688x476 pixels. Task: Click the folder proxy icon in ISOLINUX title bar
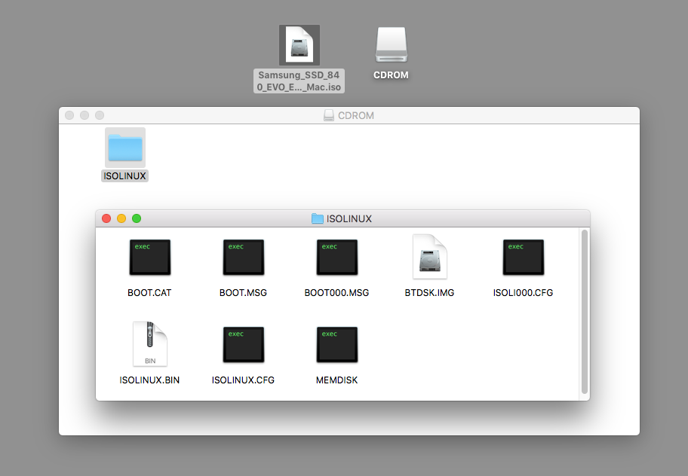pos(318,218)
